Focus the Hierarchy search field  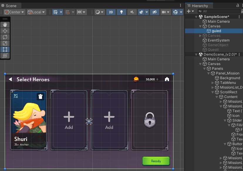(x=219, y=11)
